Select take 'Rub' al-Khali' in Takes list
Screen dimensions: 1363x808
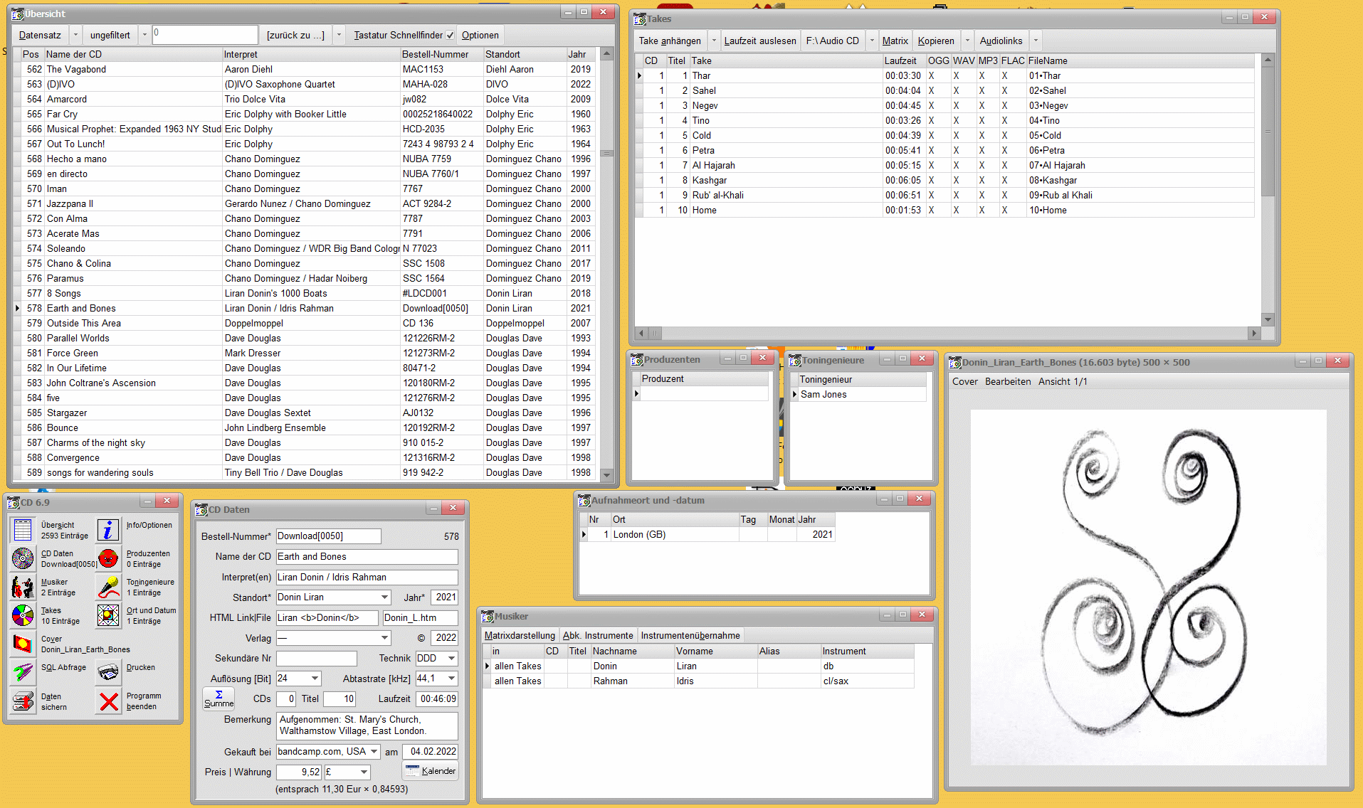tap(944, 195)
